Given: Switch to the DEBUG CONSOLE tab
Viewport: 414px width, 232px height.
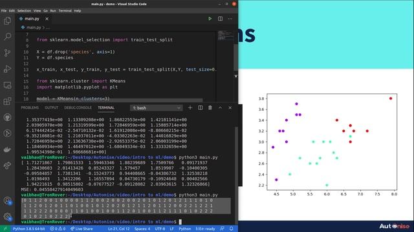Looking at the screenshot, I should tap(78, 108).
